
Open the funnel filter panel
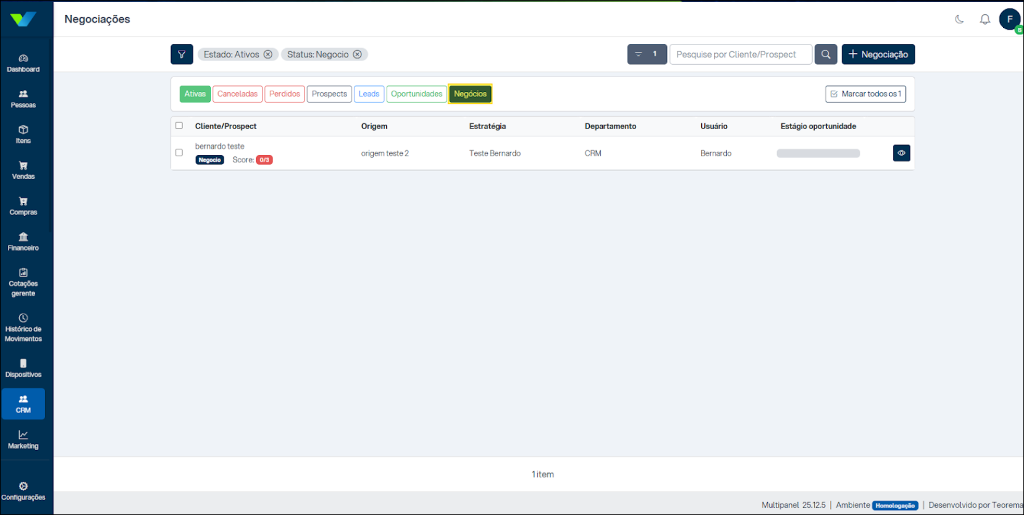pos(182,54)
